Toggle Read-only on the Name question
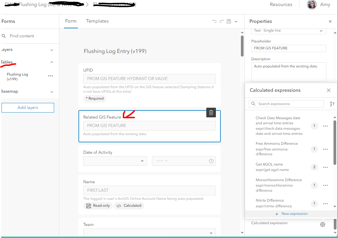This screenshot has height=238, width=338. click(98, 206)
